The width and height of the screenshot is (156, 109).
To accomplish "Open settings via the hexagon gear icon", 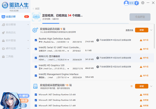I will point(143,3).
